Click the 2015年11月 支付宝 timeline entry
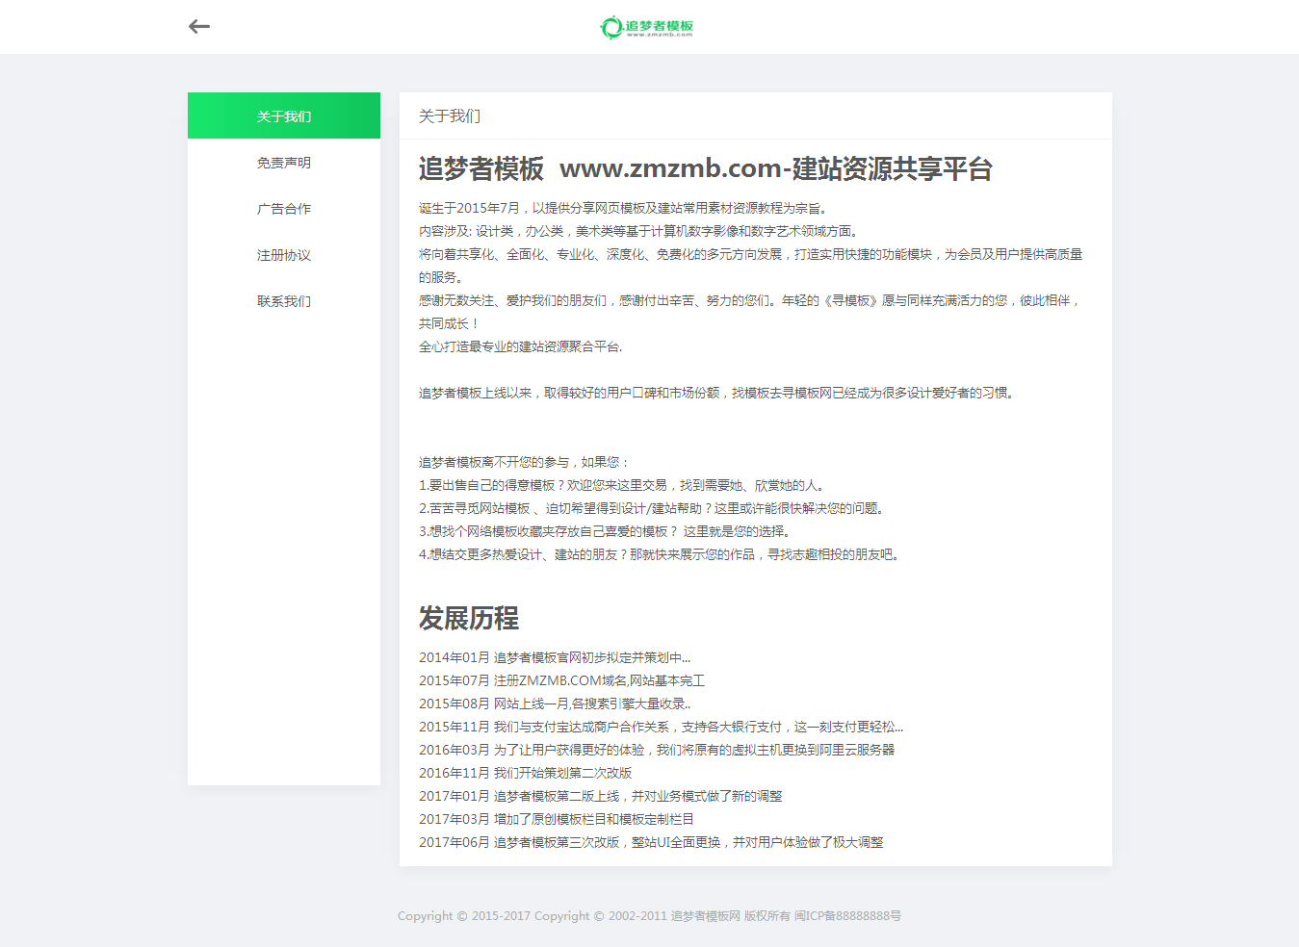This screenshot has width=1299, height=947. pyautogui.click(x=661, y=727)
